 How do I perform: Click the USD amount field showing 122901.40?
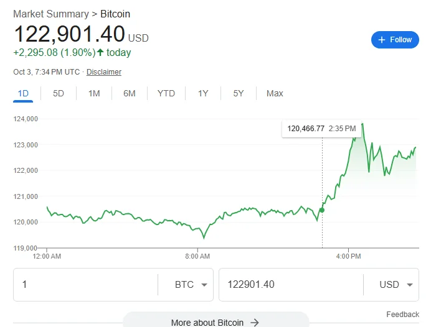tap(290, 285)
